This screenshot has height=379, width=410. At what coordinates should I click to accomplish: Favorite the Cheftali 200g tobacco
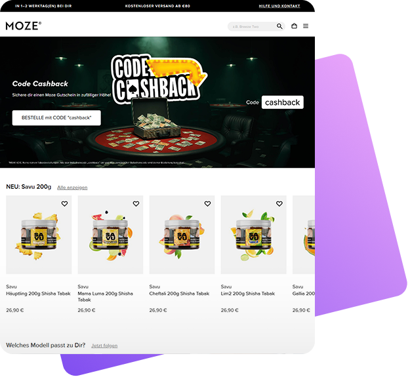pos(207,204)
